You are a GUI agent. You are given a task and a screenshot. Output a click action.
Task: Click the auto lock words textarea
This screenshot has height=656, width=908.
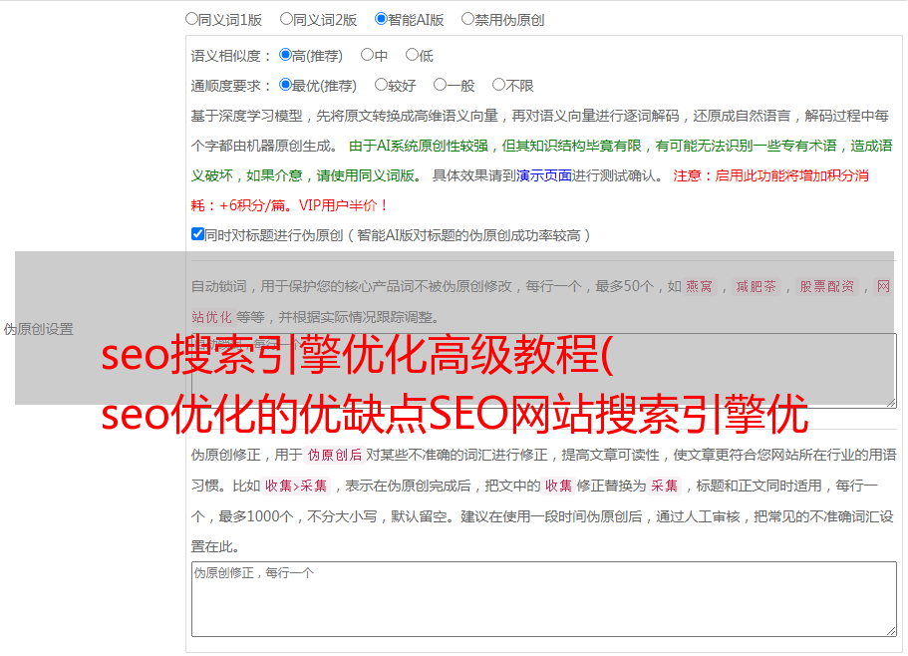click(x=544, y=371)
